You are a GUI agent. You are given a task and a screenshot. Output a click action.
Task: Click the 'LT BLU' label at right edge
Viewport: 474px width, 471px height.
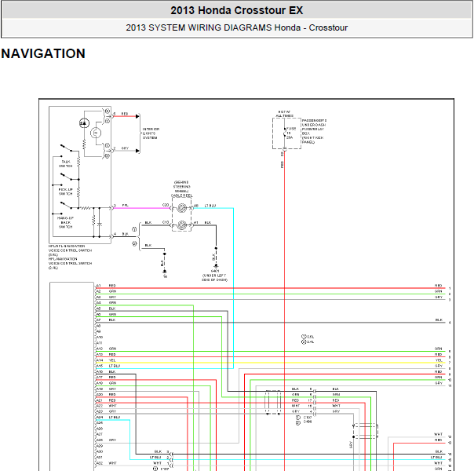tap(436, 457)
